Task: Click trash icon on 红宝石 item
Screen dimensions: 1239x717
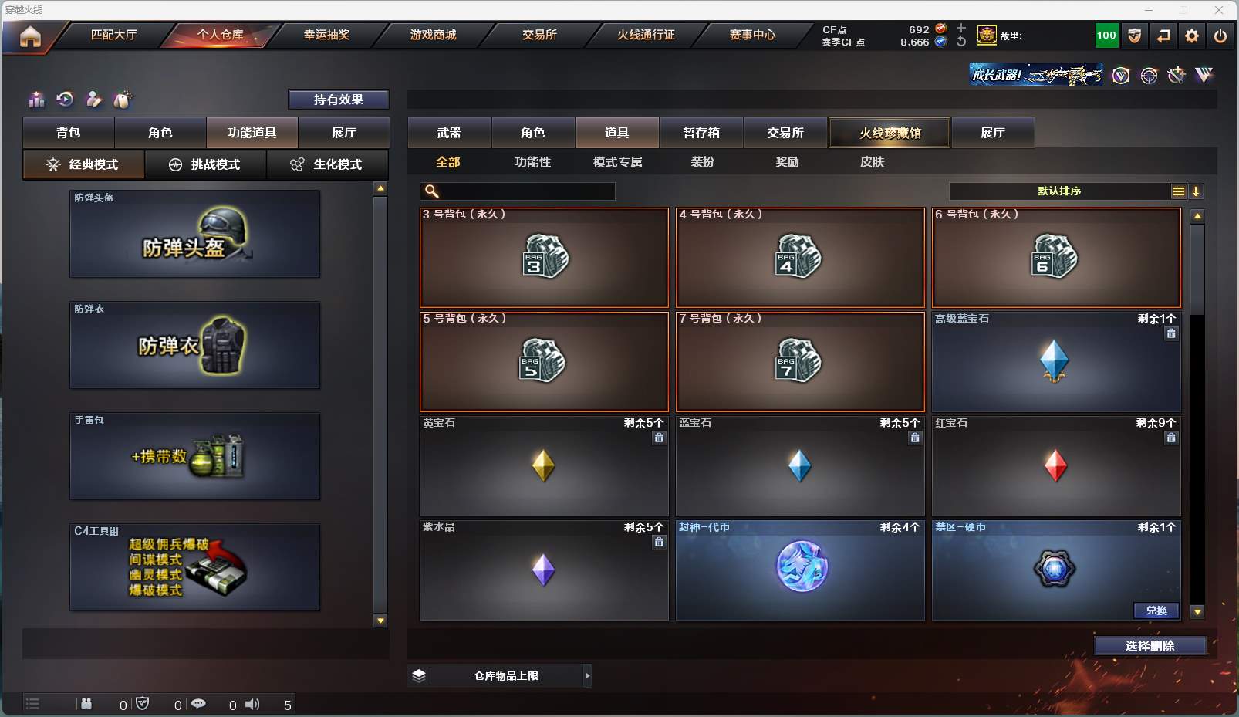Action: click(x=1171, y=438)
